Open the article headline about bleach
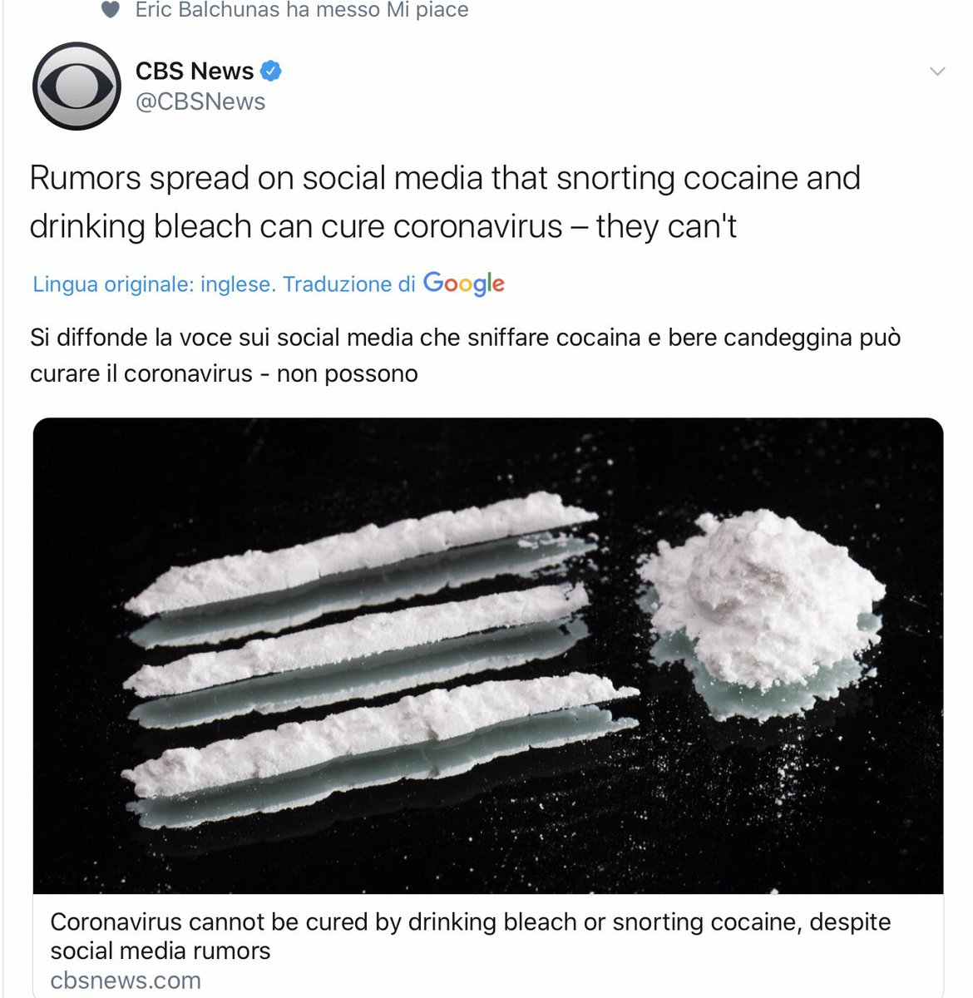This screenshot has width=973, height=998. pyautogui.click(x=471, y=936)
